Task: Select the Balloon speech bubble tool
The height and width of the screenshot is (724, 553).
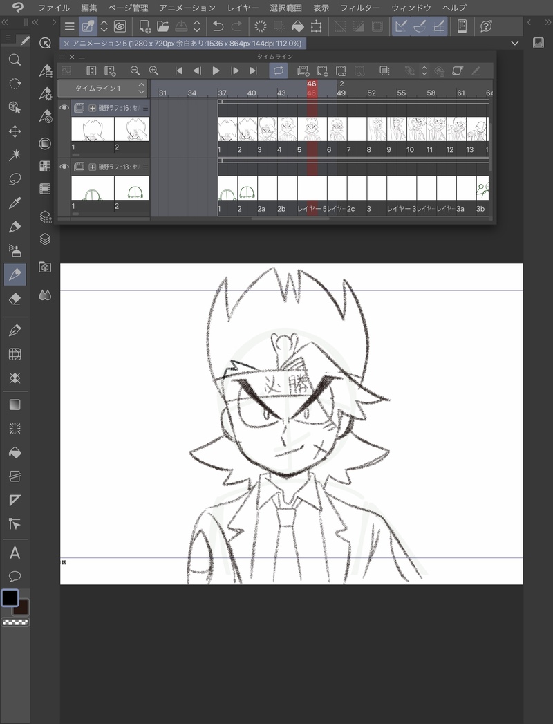Action: (15, 576)
